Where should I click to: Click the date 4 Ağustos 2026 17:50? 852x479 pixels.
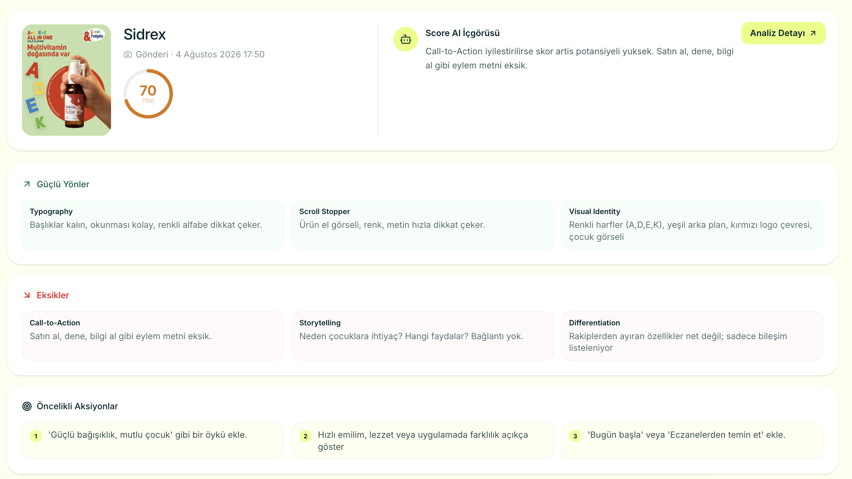point(220,54)
